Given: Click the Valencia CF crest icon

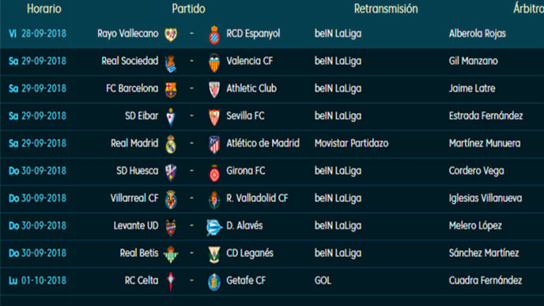Looking at the screenshot, I should (213, 62).
